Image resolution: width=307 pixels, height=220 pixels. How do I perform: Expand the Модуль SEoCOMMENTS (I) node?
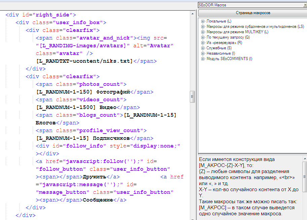point(203,59)
